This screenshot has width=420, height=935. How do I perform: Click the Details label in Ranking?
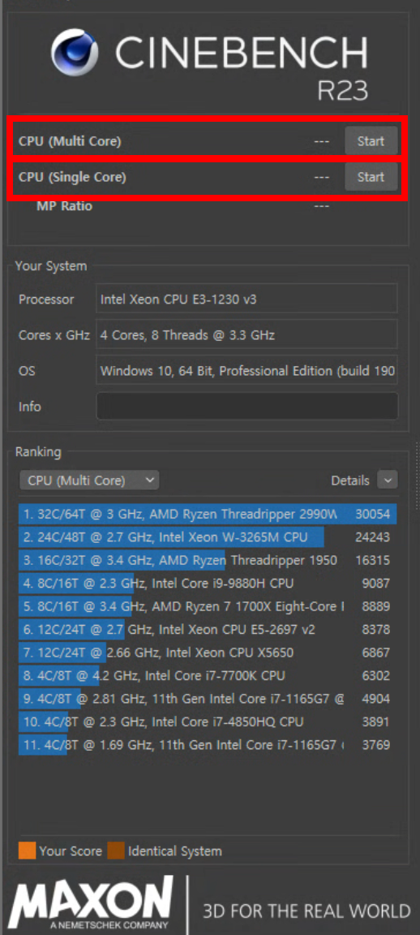coord(350,480)
